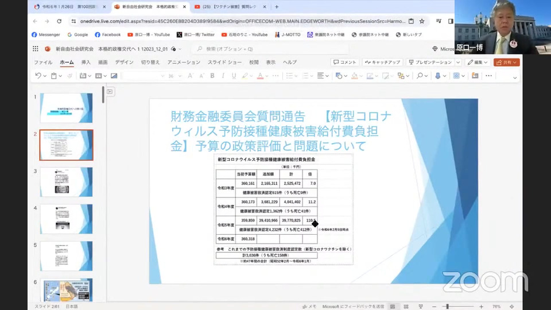Switch to the アニメーション ribbon tab
The image size is (551, 310).
click(x=184, y=62)
